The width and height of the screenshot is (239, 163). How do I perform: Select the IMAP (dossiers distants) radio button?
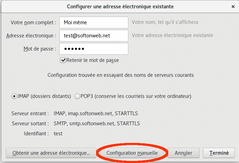(14, 96)
